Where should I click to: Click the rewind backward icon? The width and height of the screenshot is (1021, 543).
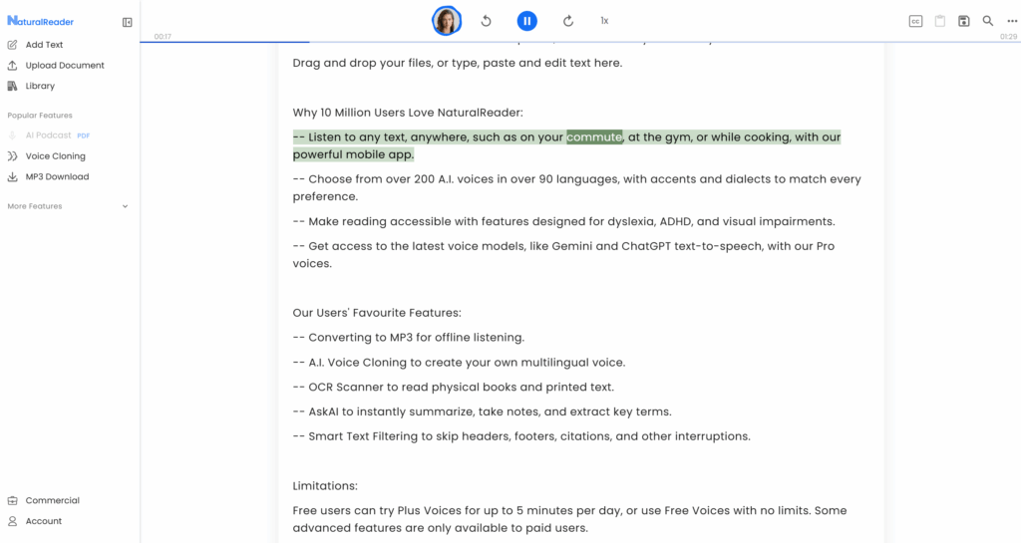tap(487, 21)
